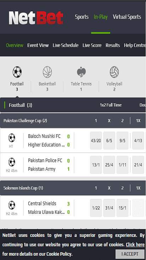146x260 pixels.
Task: Select the Football sport icon
Action: pos(17,72)
